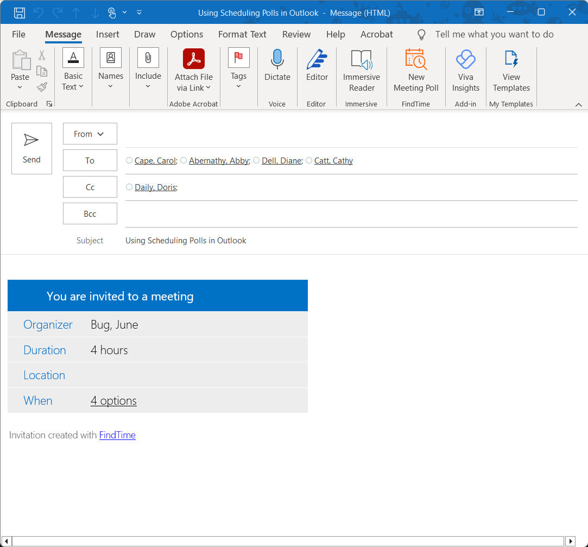The height and width of the screenshot is (547, 588).
Task: Open the From account dropdown
Action: tap(90, 134)
